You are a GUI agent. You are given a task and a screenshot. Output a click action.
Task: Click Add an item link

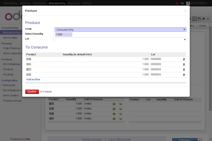(33, 79)
